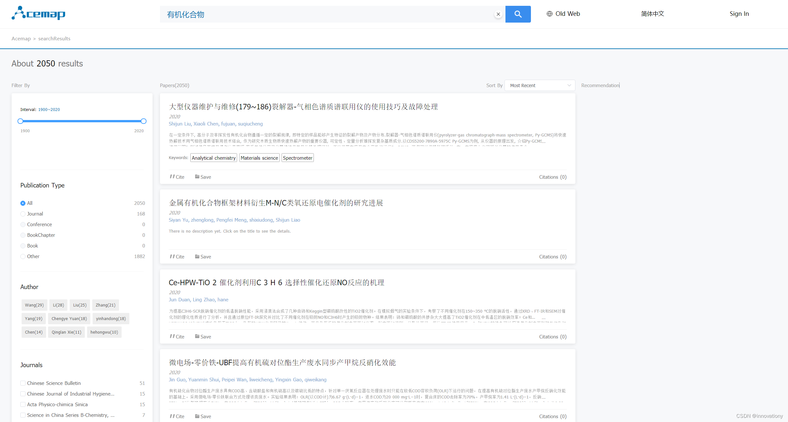Click the Recommendation label
Screen dimensions: 788x422
pyautogui.click(x=600, y=85)
